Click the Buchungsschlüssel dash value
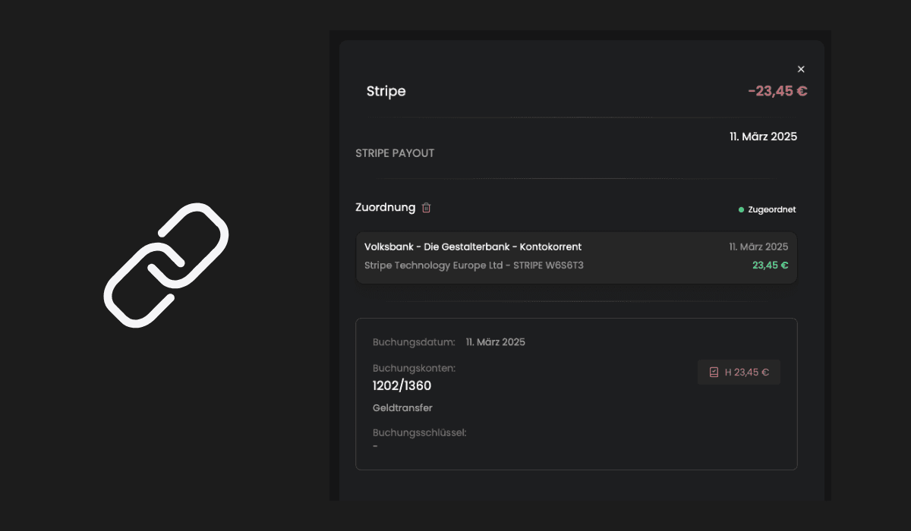Viewport: 911px width, 531px height. click(x=374, y=446)
